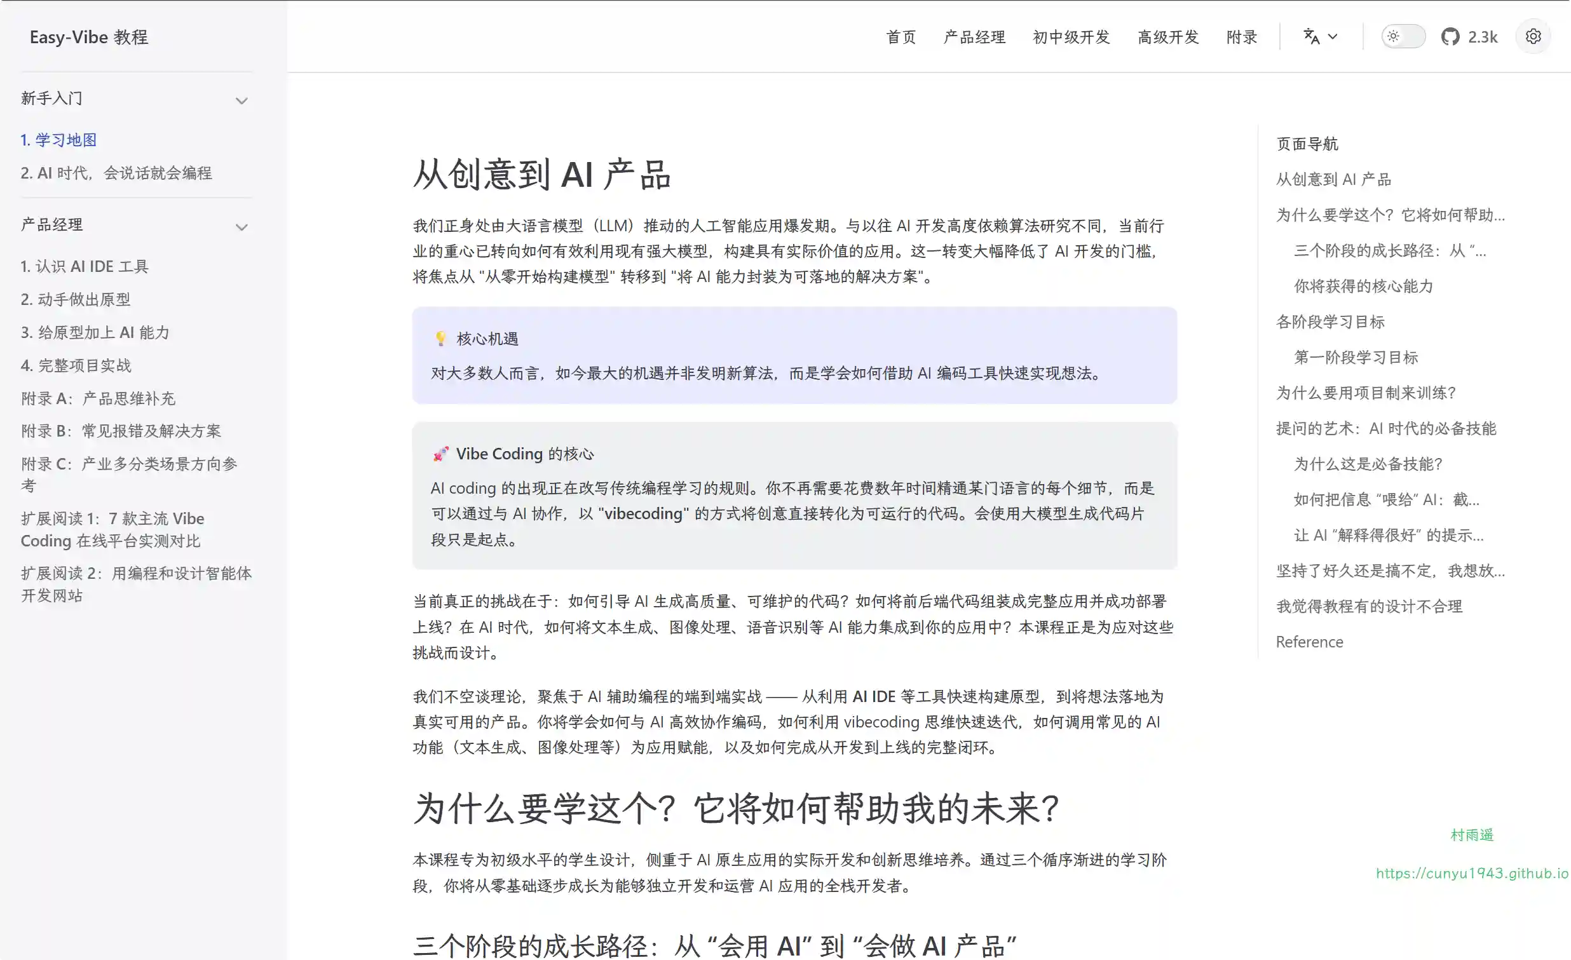
Task: Click the Easy-Vibe 教程 site title
Action: coord(88,37)
